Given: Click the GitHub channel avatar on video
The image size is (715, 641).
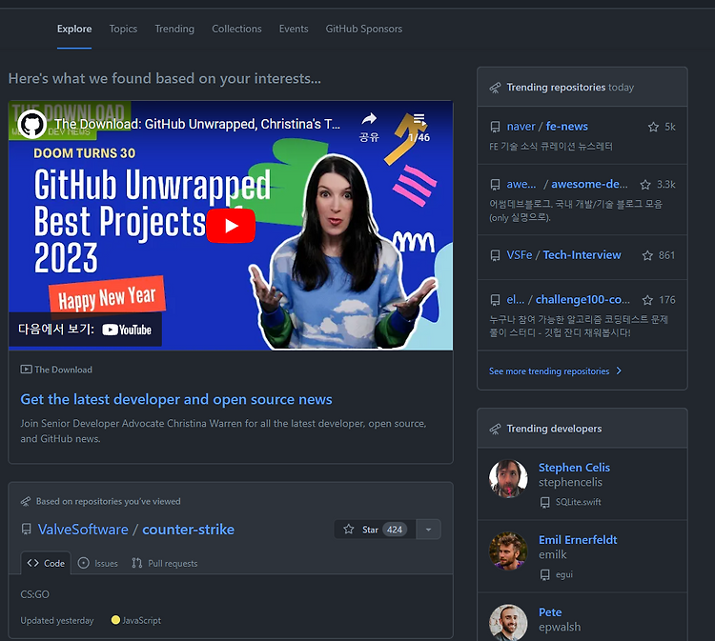Looking at the screenshot, I should pos(31,124).
